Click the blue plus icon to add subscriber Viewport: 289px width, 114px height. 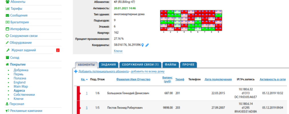click(x=76, y=72)
